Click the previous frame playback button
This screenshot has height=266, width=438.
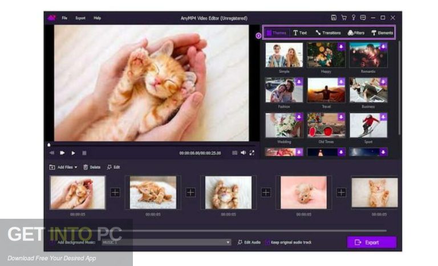(52, 153)
